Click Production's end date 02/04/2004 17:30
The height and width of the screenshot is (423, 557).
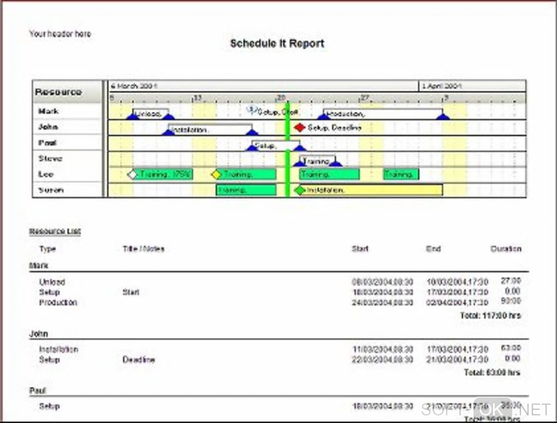(458, 302)
